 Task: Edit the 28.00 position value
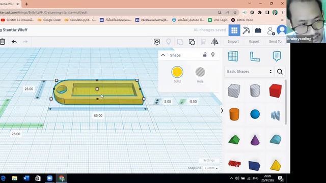point(16,134)
